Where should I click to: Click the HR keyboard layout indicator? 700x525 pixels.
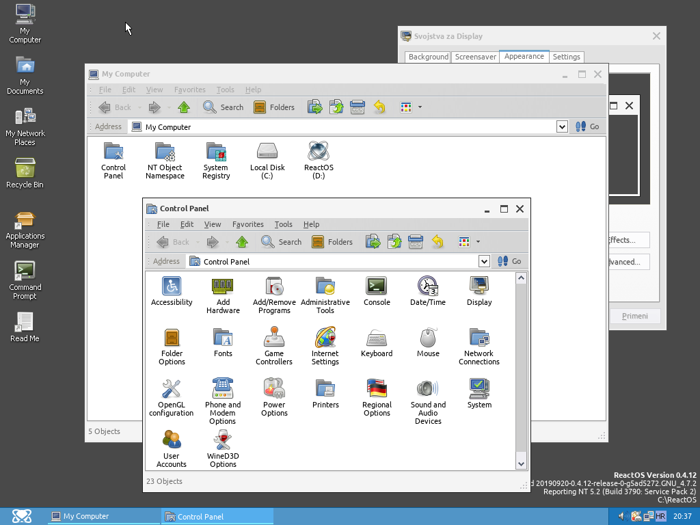point(661,517)
